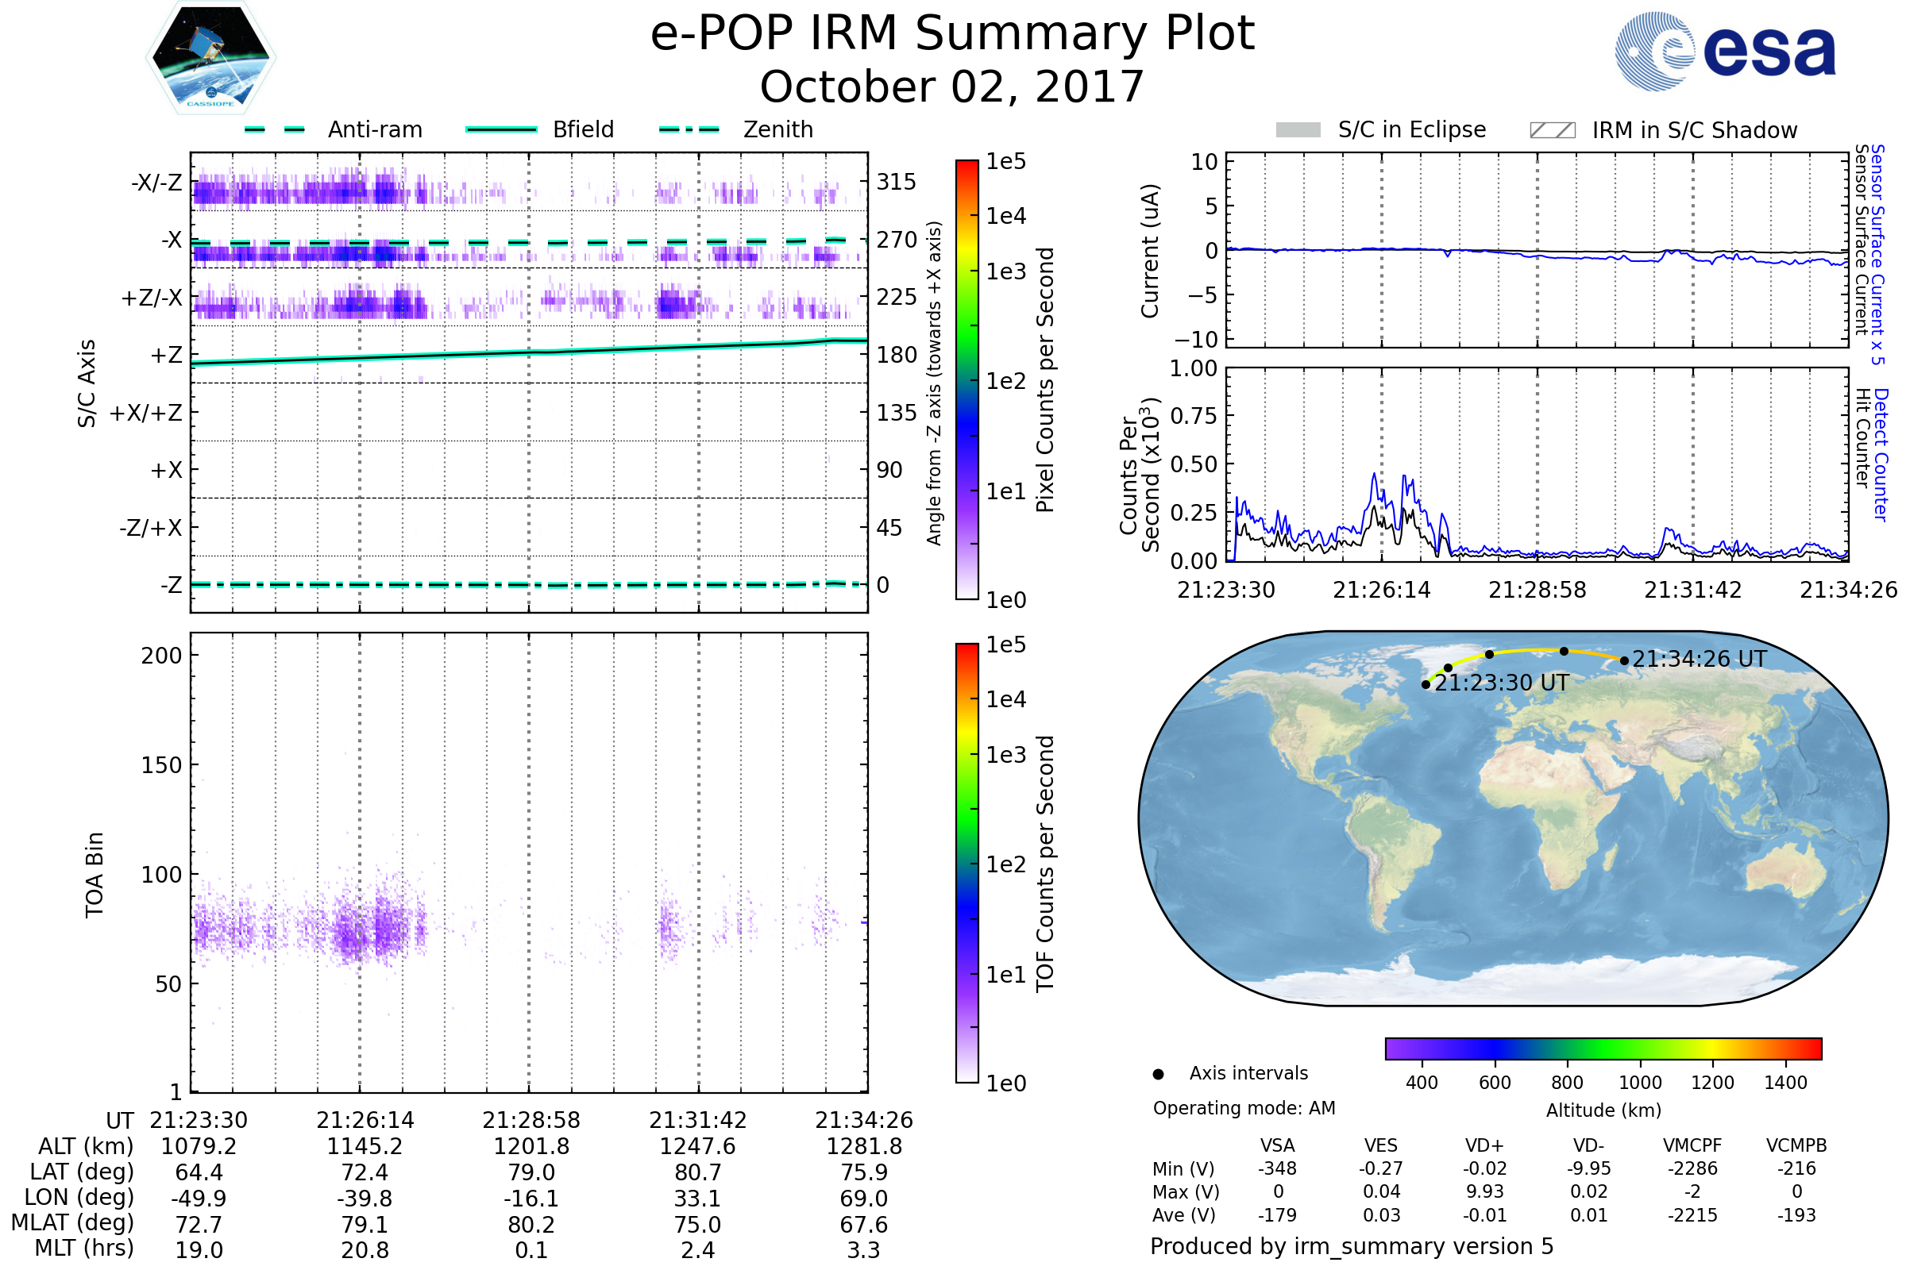This screenshot has width=1906, height=1270.
Task: Click the 21:26:14 marker in TOA plot
Action: 365,1120
